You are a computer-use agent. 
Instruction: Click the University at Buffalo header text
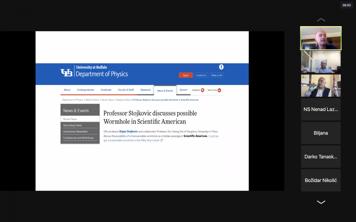[92, 67]
